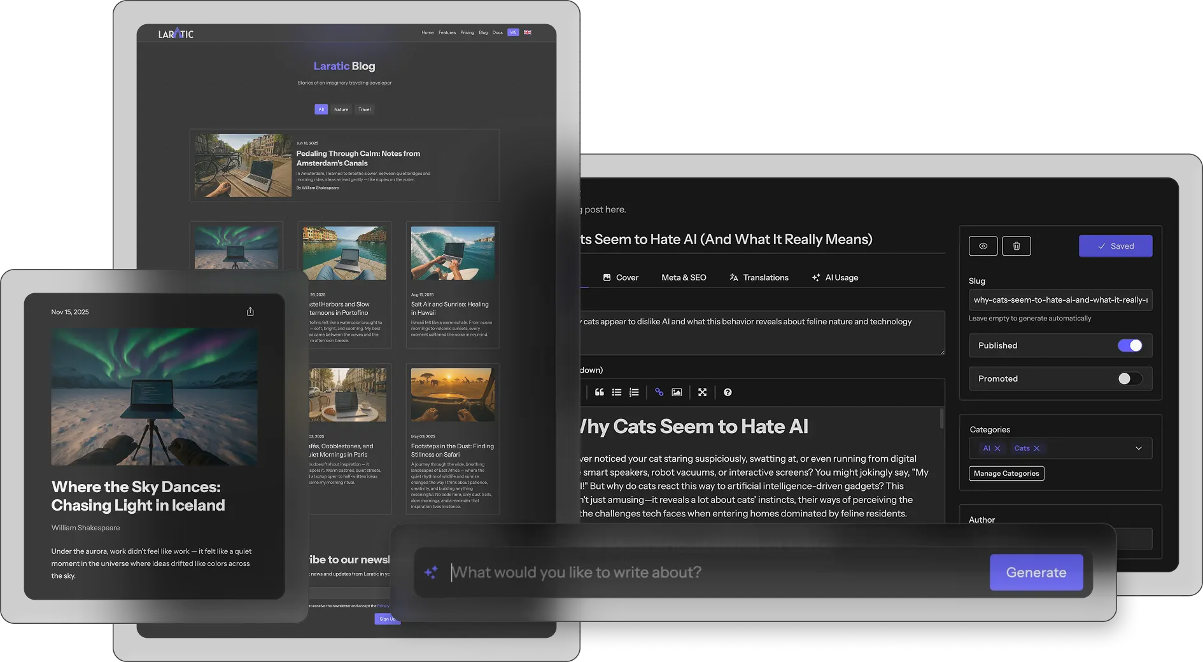
Task: Insert blockquote with quote toolbar icon
Action: [599, 392]
